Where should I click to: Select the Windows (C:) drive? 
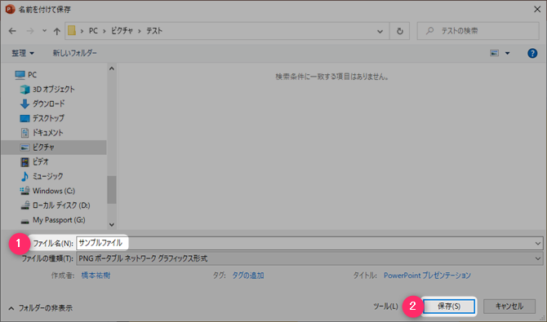pos(54,191)
